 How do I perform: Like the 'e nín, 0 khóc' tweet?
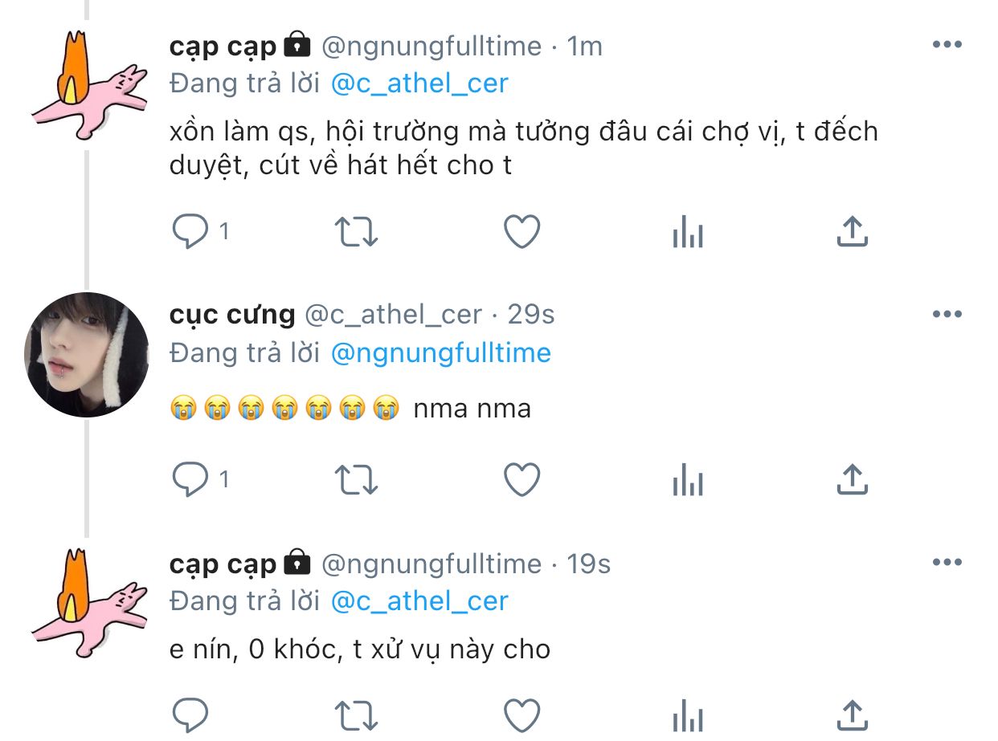click(521, 715)
